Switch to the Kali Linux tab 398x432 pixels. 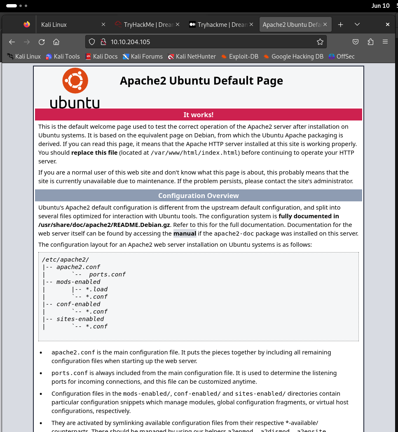72,24
